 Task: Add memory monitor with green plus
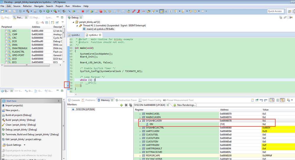[x=121, y=105]
